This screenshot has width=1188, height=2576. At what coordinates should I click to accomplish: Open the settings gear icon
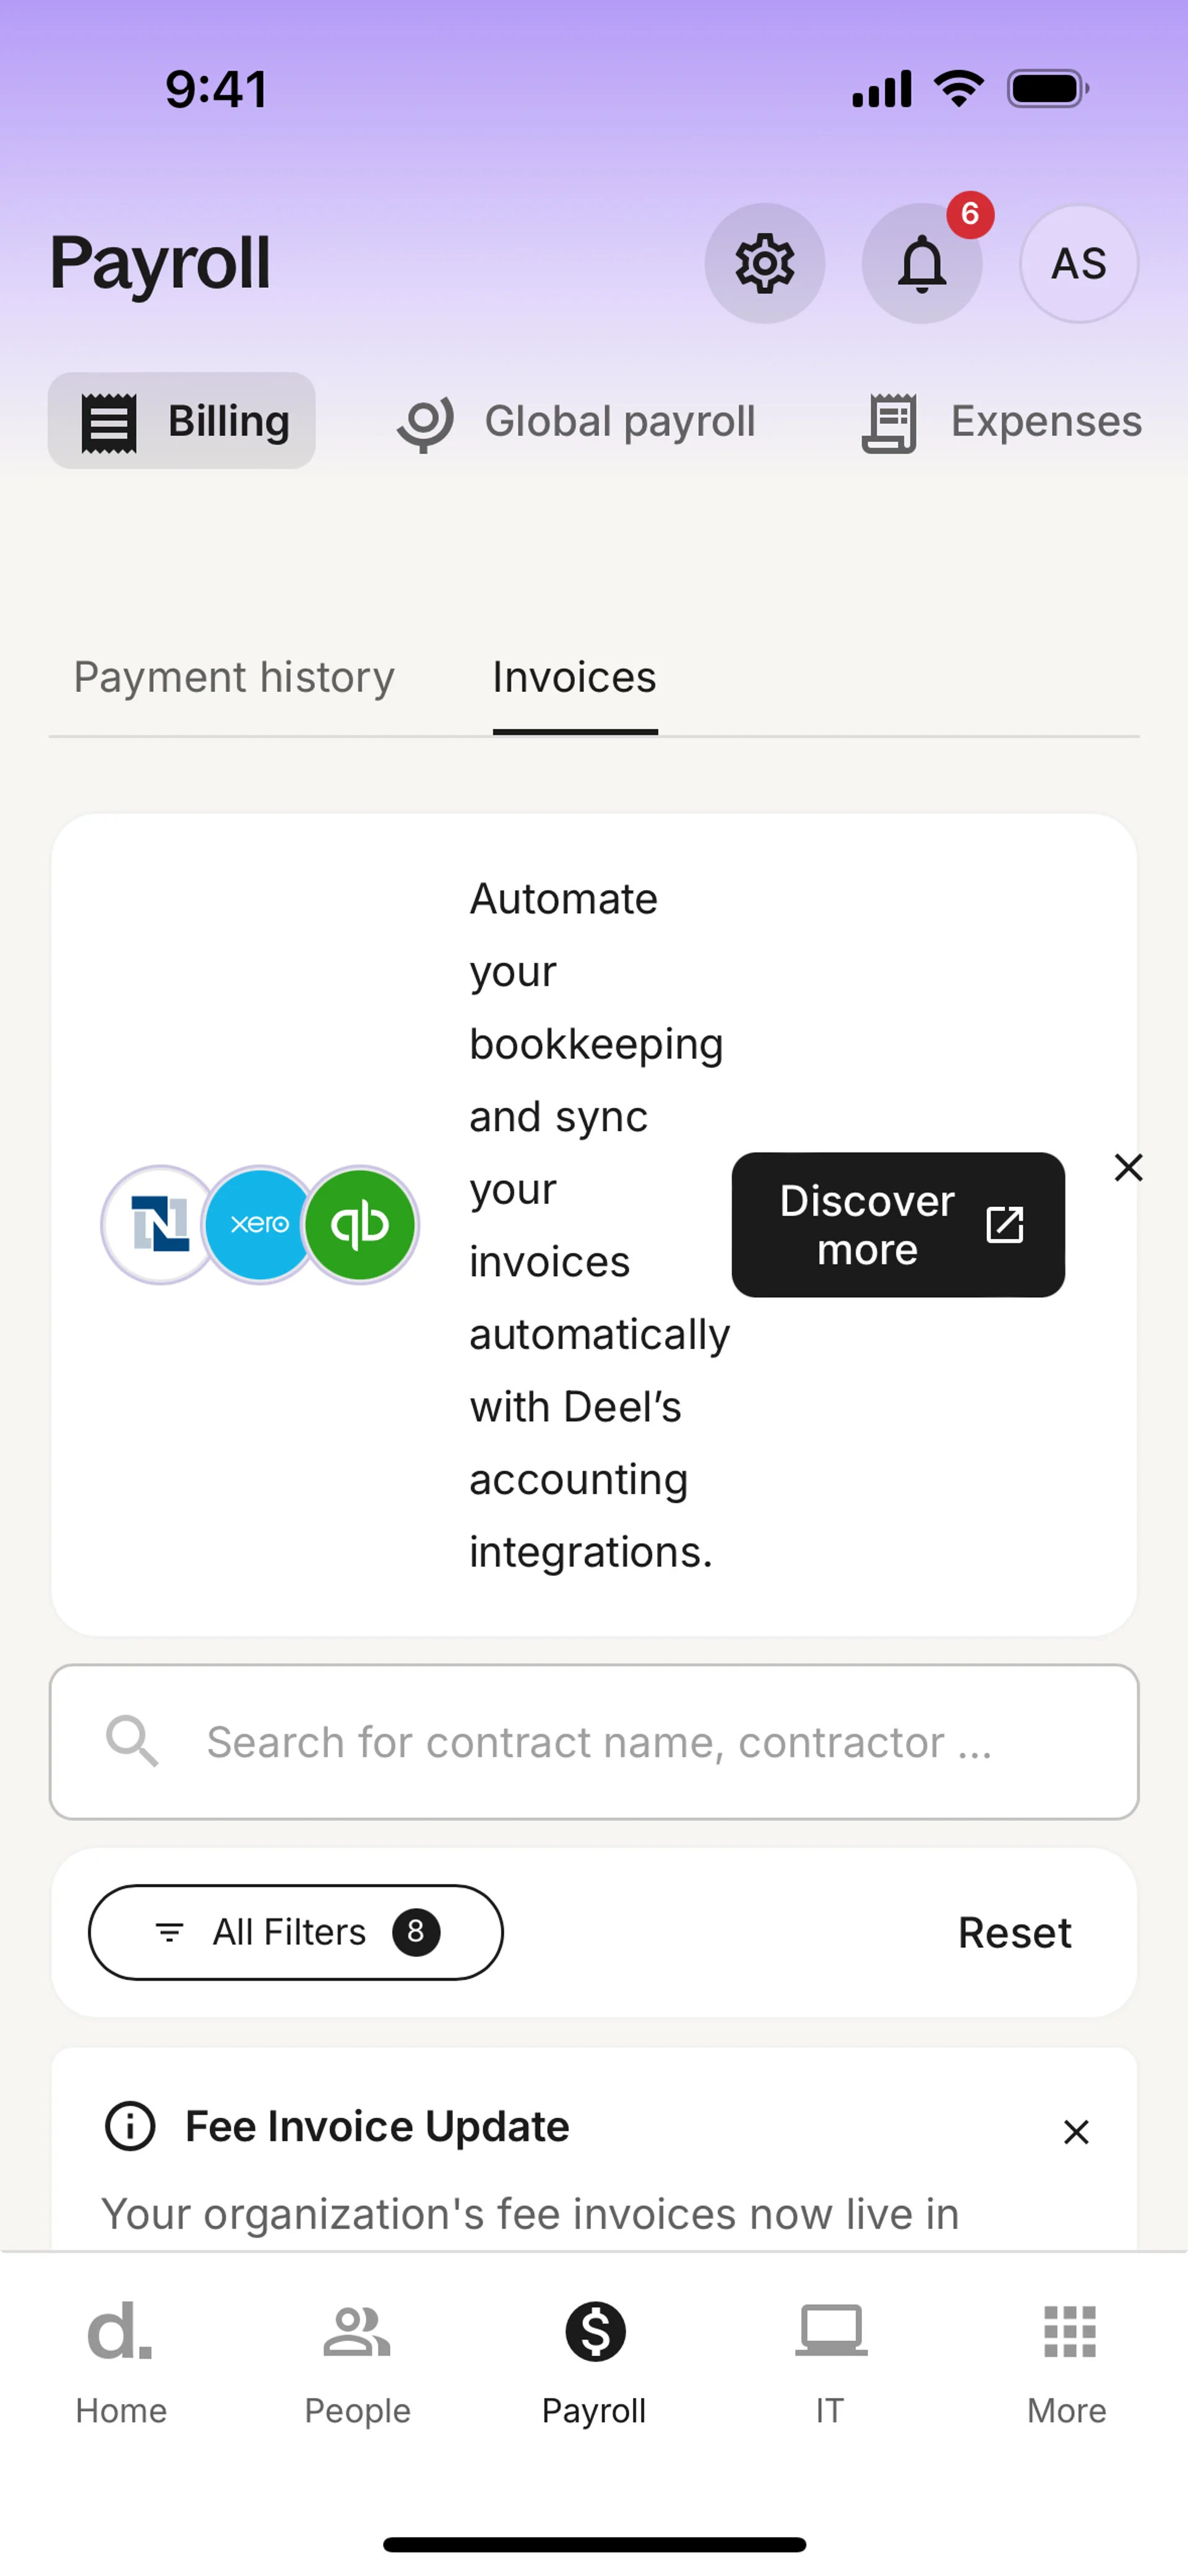764,263
